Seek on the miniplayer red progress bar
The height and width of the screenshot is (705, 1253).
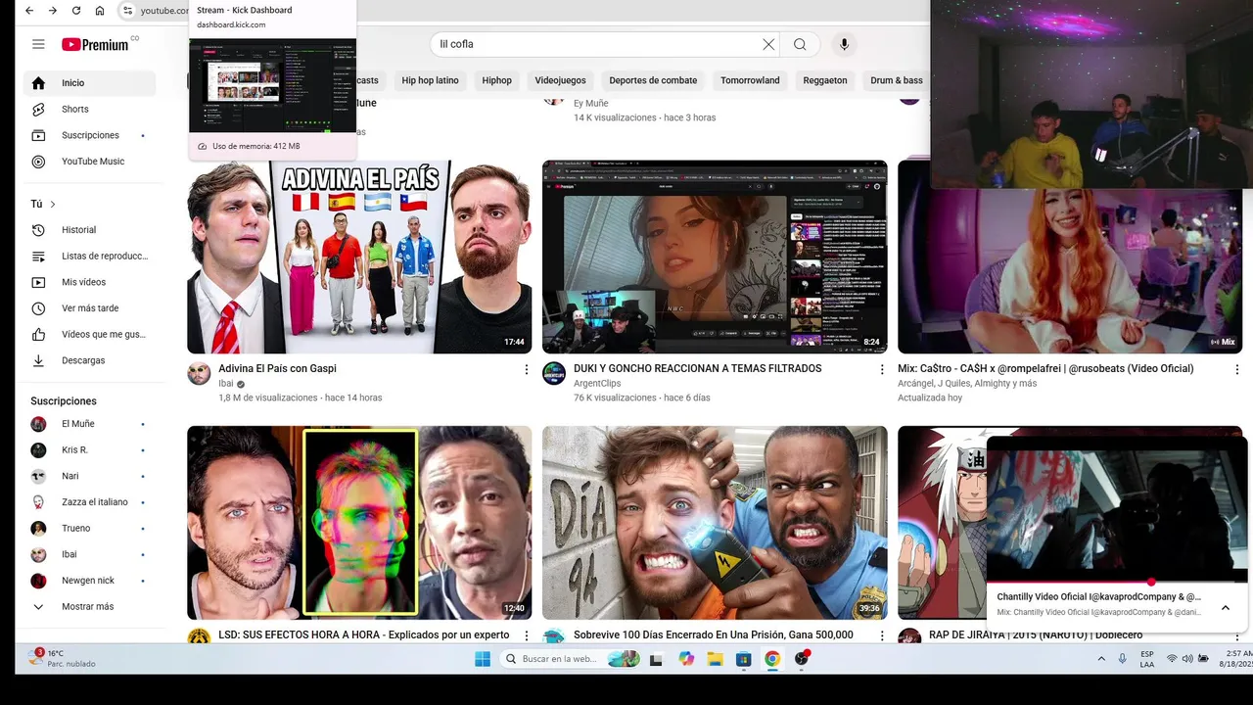(1117, 582)
